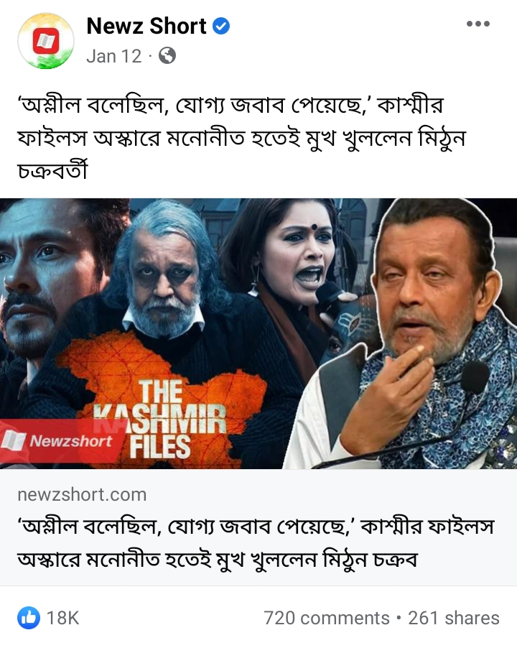Click the Jan 12 post date
This screenshot has width=517, height=648.
[x=114, y=56]
